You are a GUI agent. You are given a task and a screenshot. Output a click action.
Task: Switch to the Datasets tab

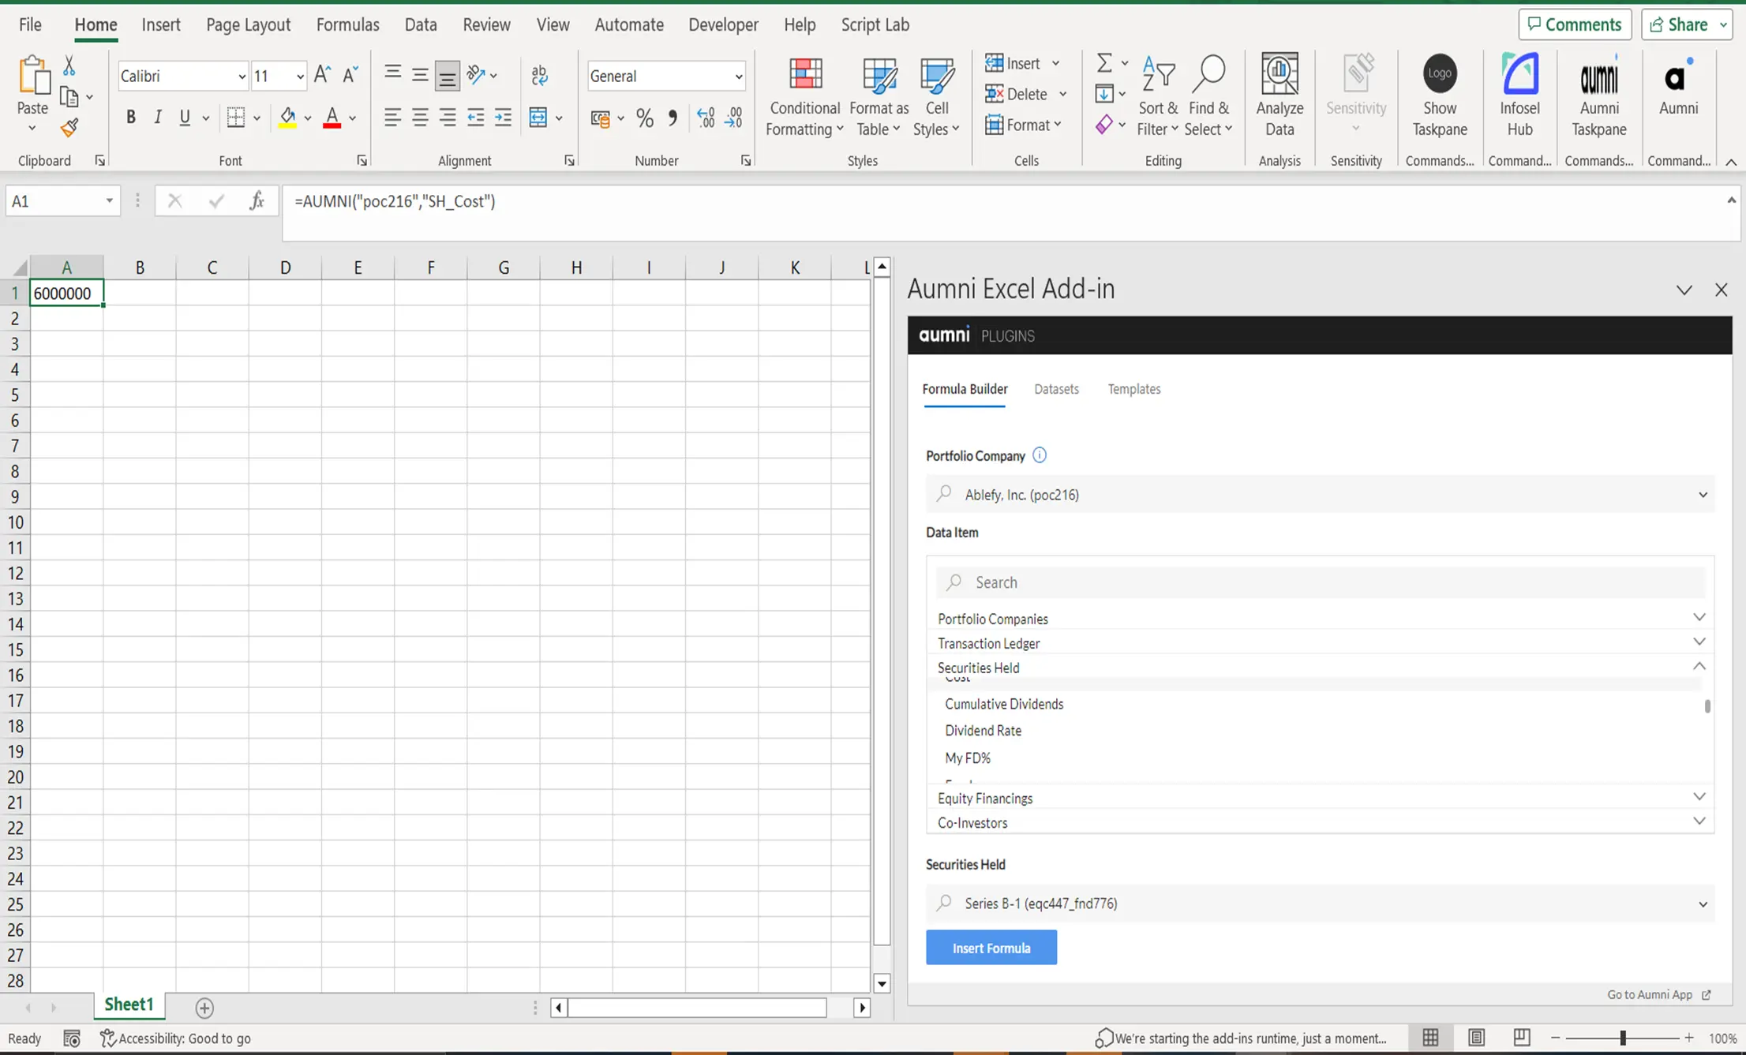(1056, 389)
